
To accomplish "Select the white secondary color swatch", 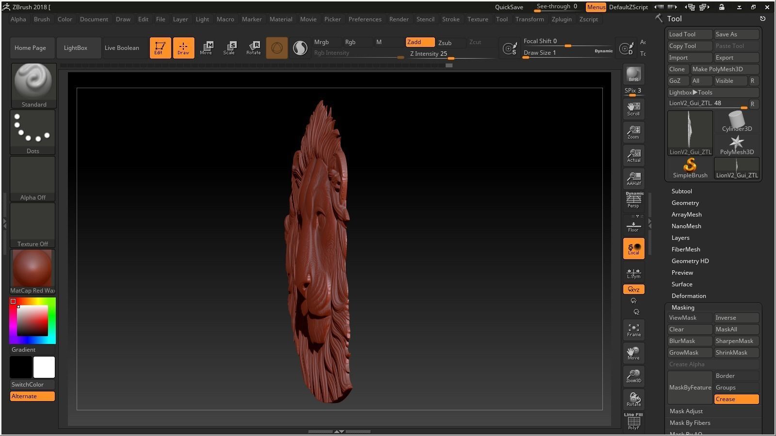I will click(44, 367).
